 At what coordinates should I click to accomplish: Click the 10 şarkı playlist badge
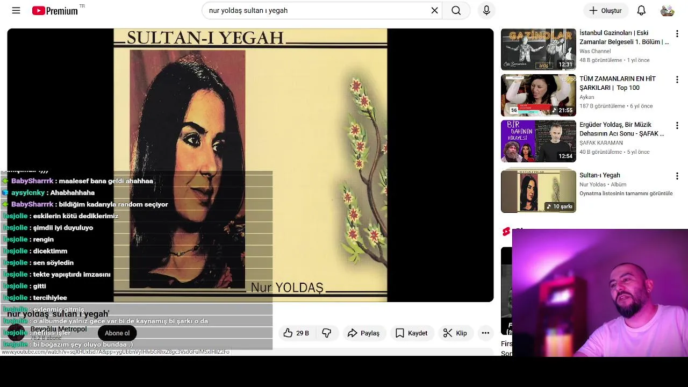[560, 206]
